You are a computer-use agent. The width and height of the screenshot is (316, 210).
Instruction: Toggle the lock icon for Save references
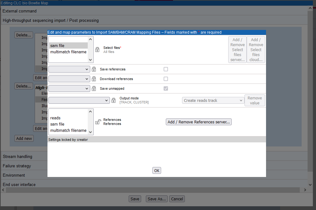(94, 69)
